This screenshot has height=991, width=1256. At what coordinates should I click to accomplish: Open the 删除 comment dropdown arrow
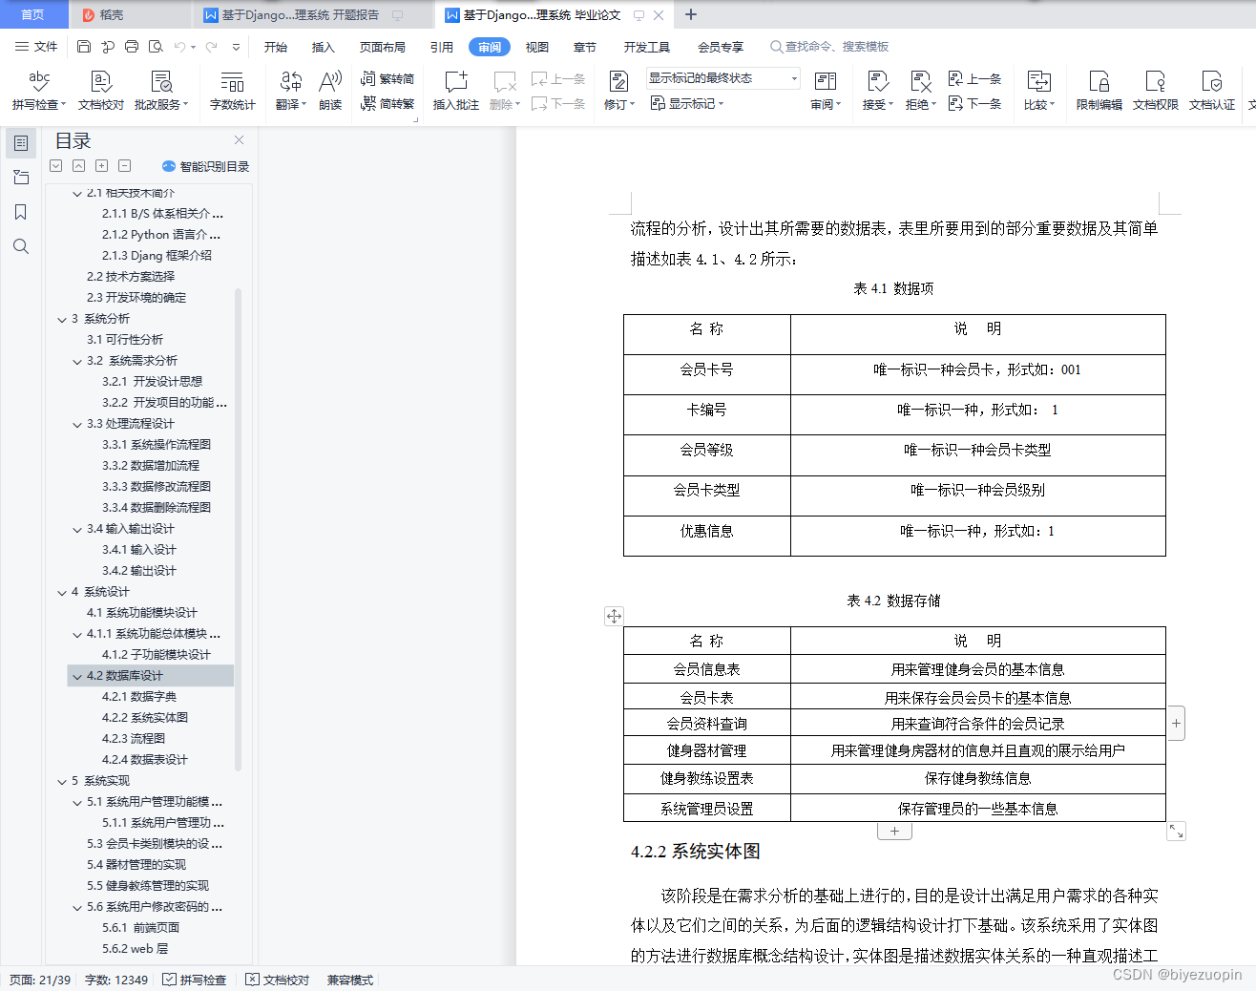pos(518,105)
